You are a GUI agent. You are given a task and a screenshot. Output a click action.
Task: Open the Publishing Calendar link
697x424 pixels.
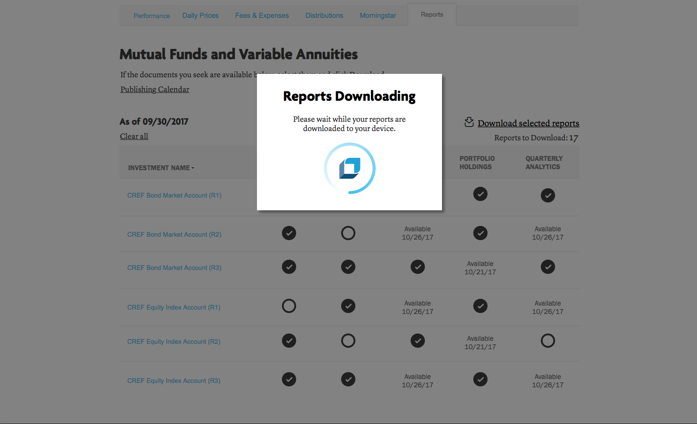(x=155, y=89)
